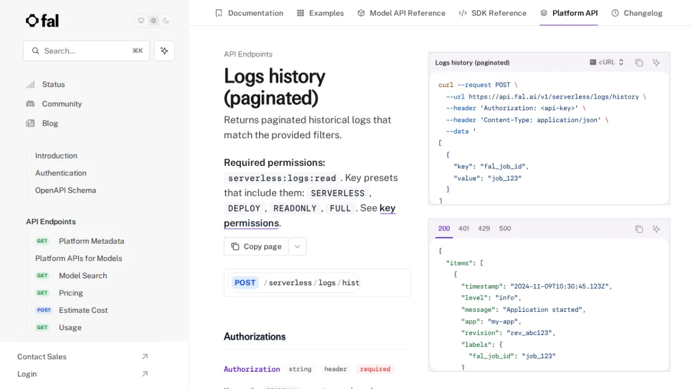Viewport: 692px width, 389px height.
Task: Click the Blog newspaper icon
Action: coord(31,123)
